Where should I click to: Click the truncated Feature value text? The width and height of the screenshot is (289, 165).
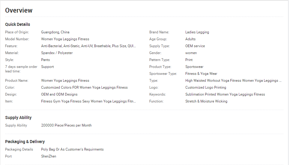pos(88,46)
